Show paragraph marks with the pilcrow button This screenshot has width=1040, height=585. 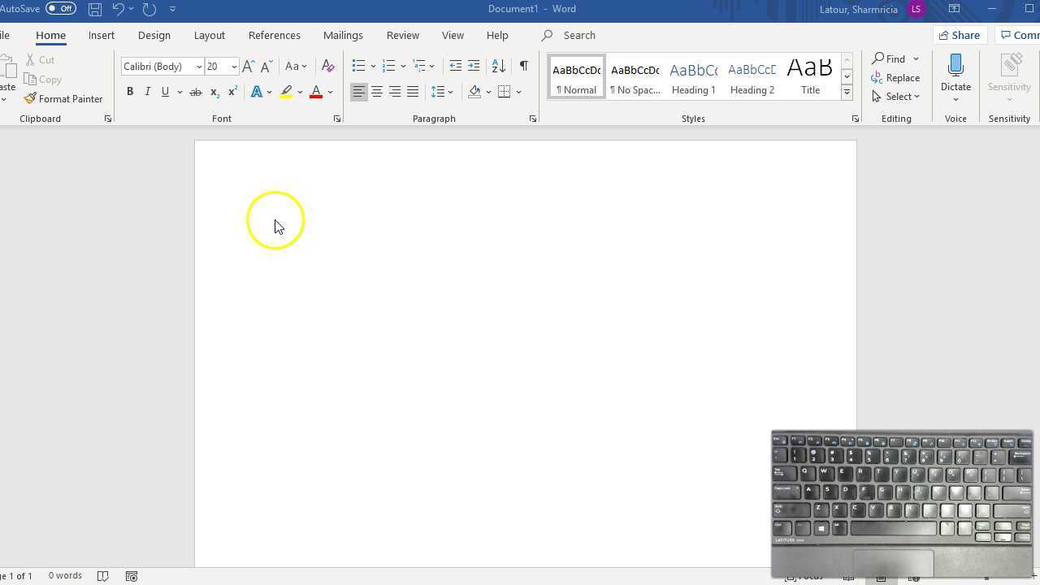(x=524, y=66)
